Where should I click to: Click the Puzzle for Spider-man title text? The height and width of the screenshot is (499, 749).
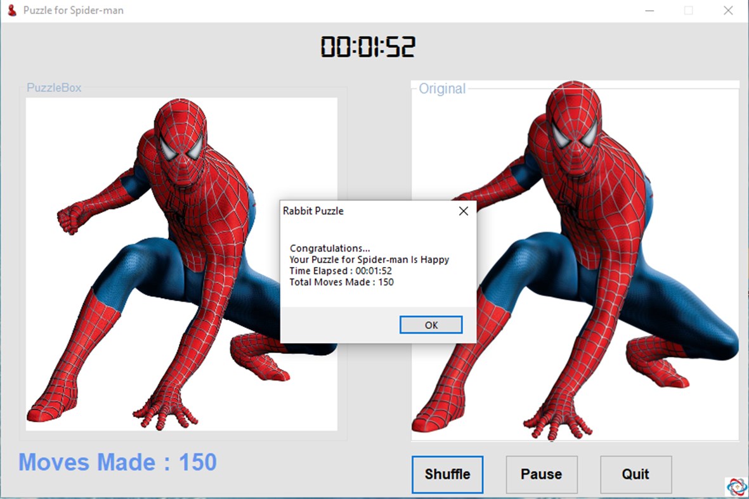coord(71,10)
